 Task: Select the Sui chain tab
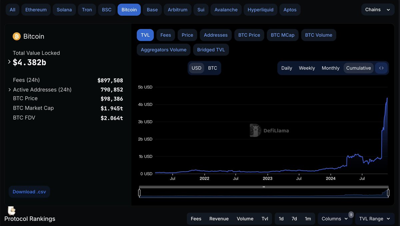201,10
